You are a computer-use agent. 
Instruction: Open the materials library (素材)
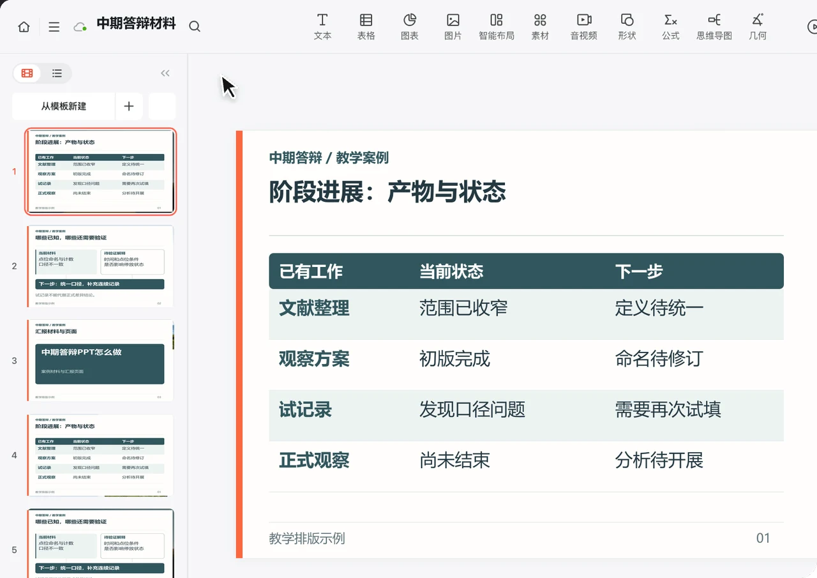[x=540, y=27]
